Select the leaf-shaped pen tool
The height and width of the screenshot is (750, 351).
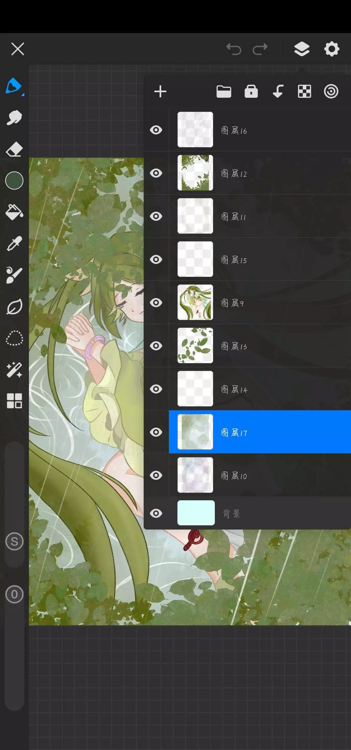tap(14, 307)
